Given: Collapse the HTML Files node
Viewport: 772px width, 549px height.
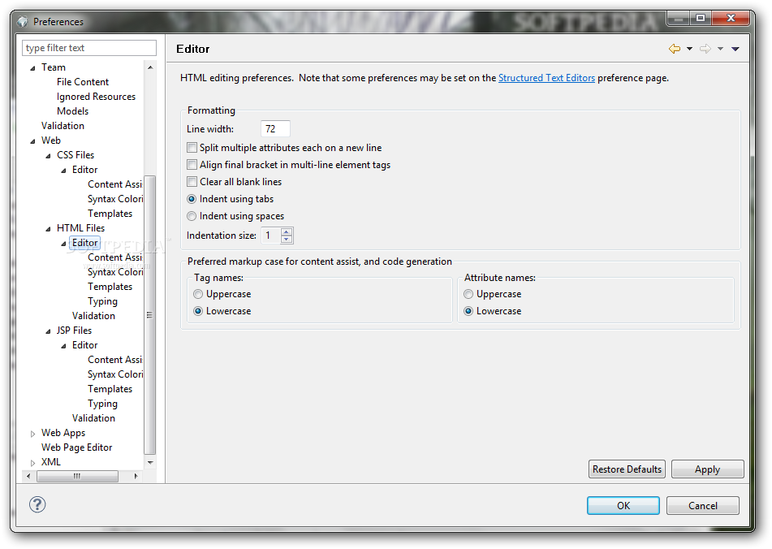Looking at the screenshot, I should pos(48,229).
